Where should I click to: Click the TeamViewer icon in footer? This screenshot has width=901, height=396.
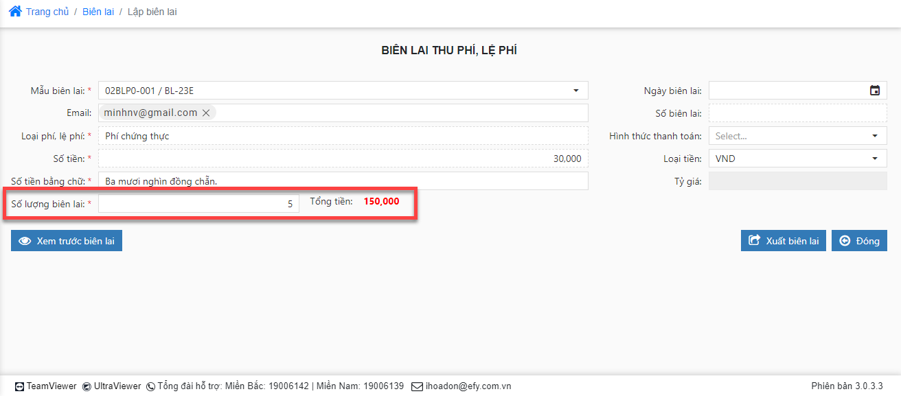(x=19, y=386)
